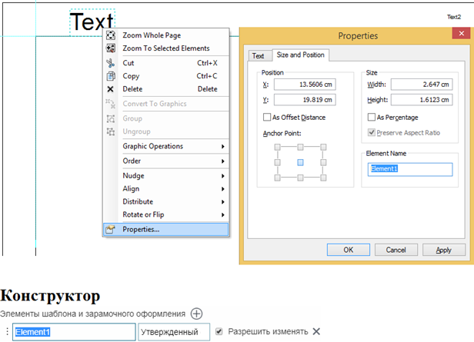
Task: Click the Zoom Whole Page icon
Action: (x=111, y=35)
